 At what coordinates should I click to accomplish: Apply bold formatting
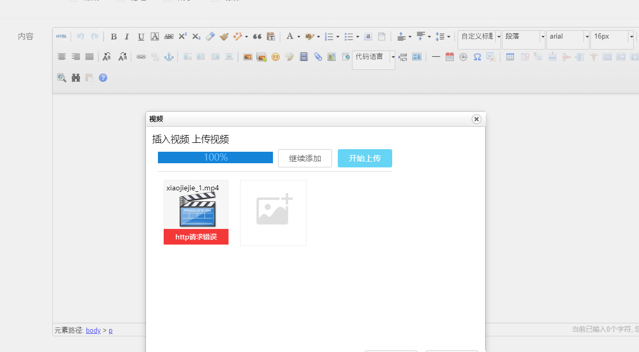coord(113,37)
